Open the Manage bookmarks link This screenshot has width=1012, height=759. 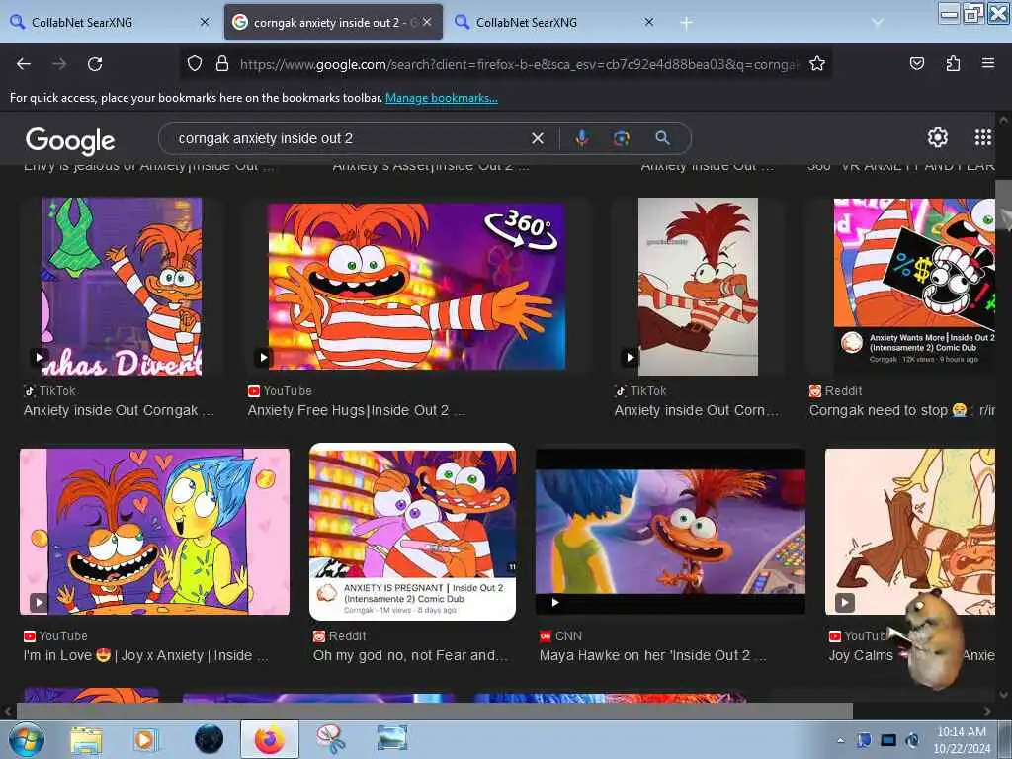pyautogui.click(x=442, y=98)
